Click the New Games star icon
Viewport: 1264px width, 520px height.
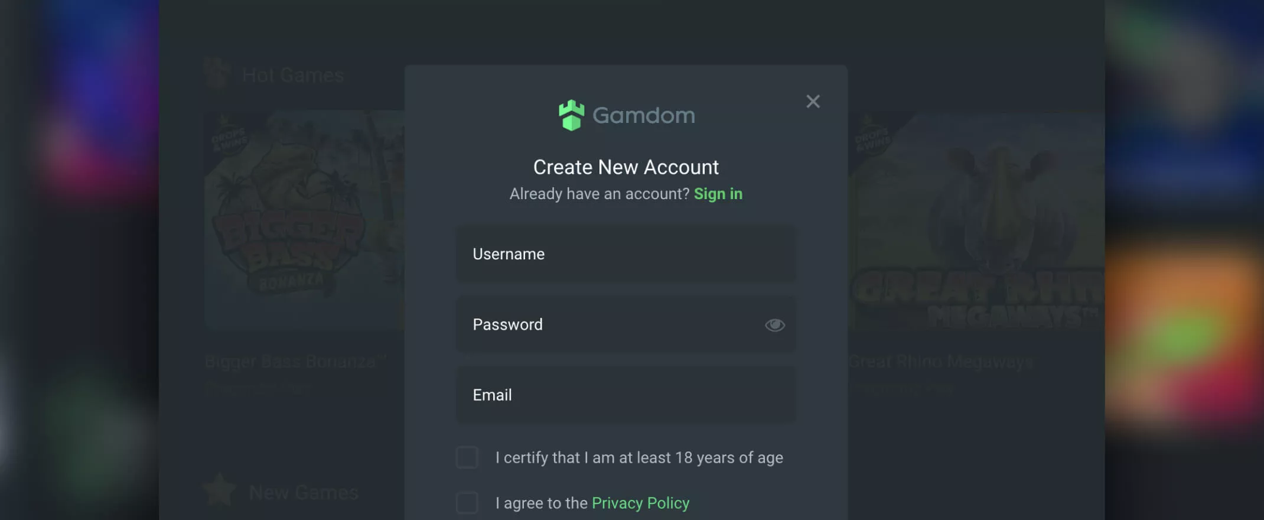tap(220, 489)
